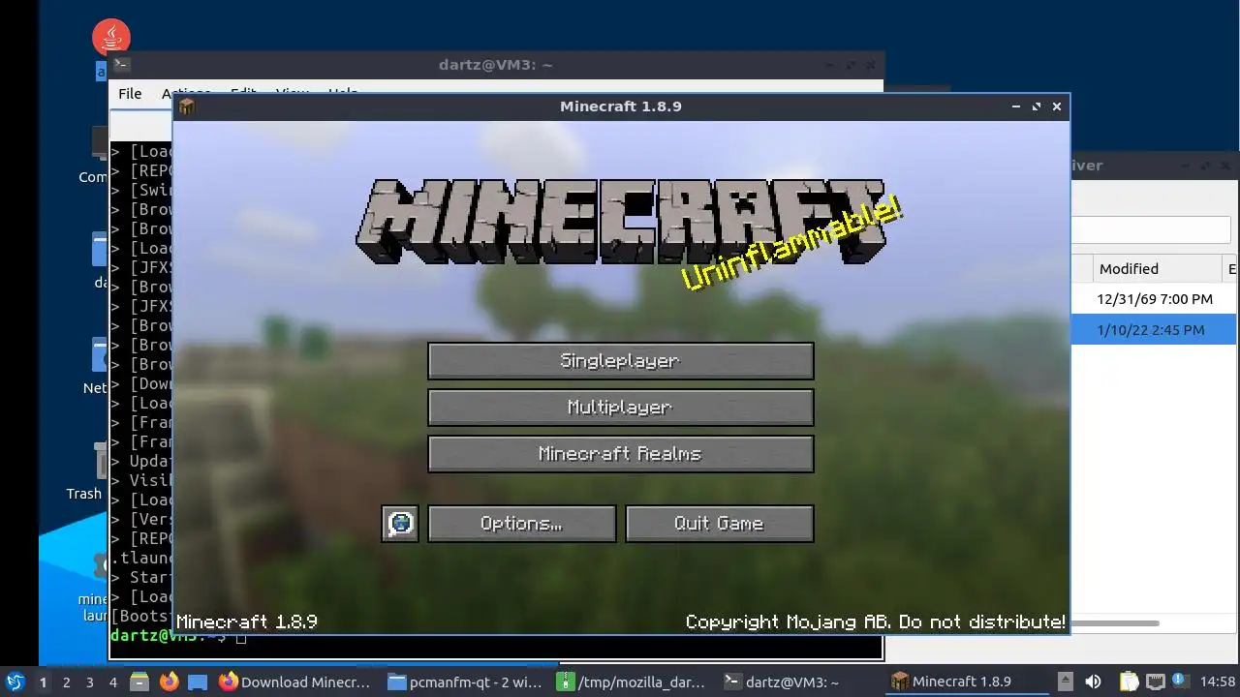
Task: Switch to pcmanfm-qt taskbar entry
Action: tap(466, 682)
